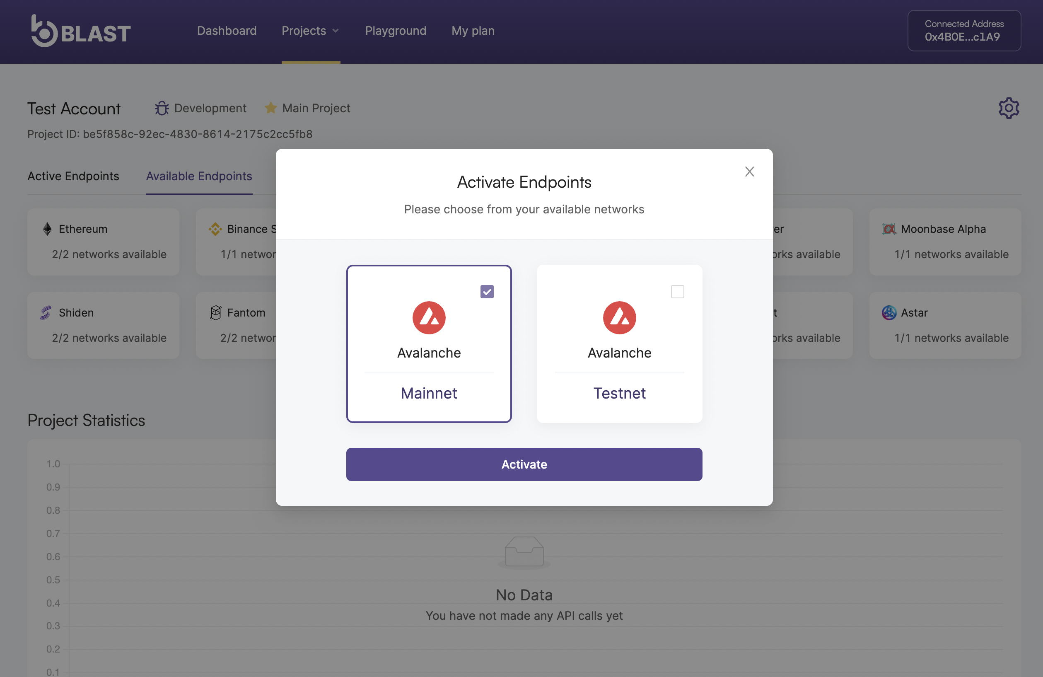Click the Avalanche Mainnet logo

(x=429, y=317)
